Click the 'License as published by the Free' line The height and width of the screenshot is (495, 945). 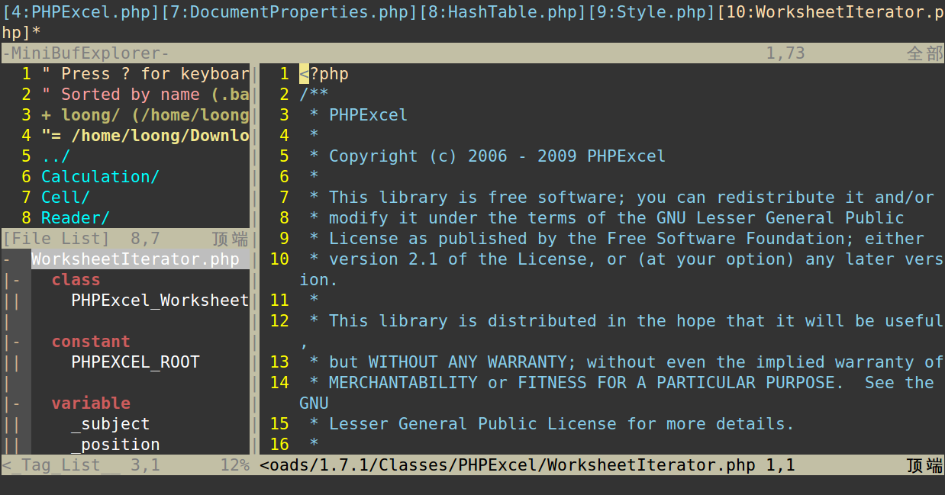click(617, 239)
